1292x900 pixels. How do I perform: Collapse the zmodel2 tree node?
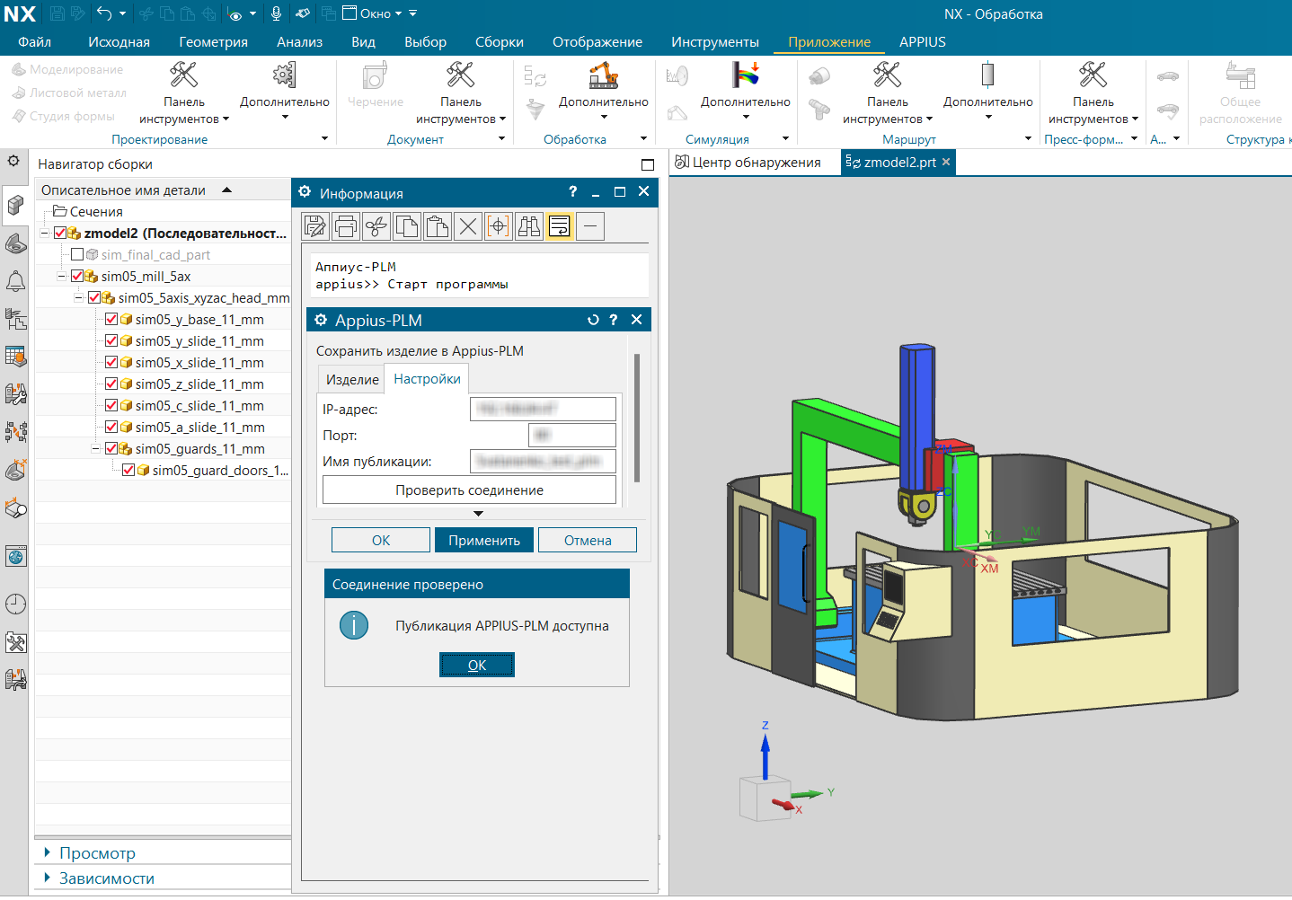click(44, 234)
